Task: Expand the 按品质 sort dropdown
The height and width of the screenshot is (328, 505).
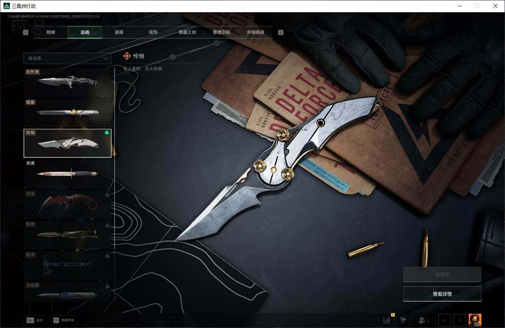Action: (x=67, y=58)
